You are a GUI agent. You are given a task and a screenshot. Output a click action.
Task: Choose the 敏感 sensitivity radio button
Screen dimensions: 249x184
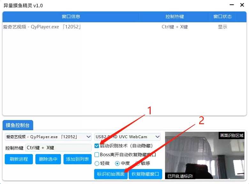(138, 163)
